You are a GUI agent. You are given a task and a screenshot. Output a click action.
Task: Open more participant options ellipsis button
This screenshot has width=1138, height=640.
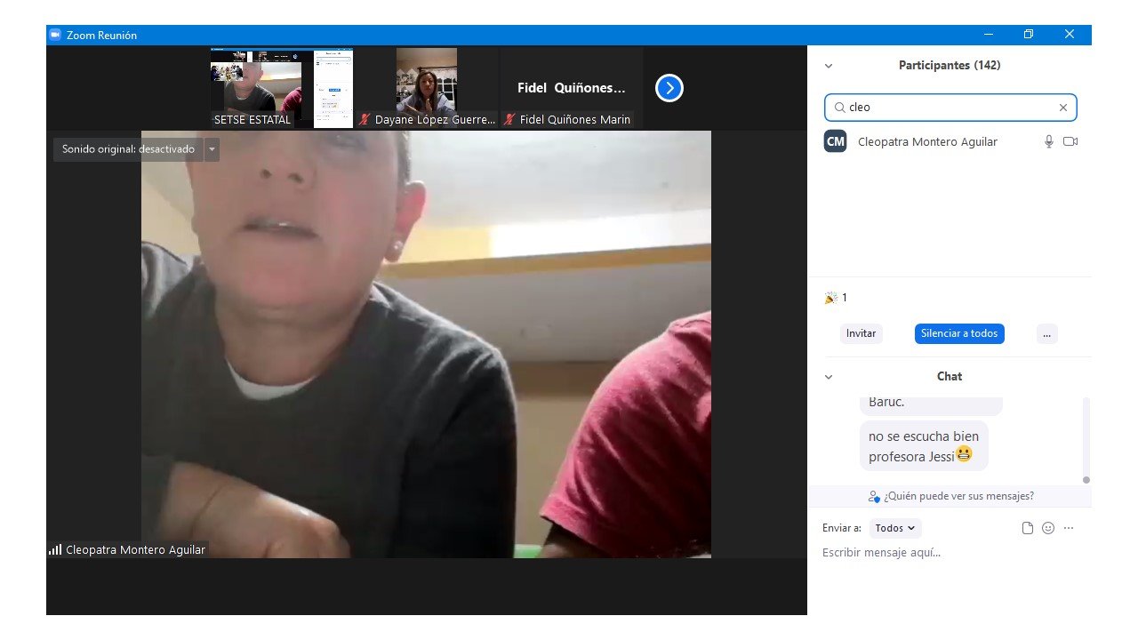coord(1046,334)
